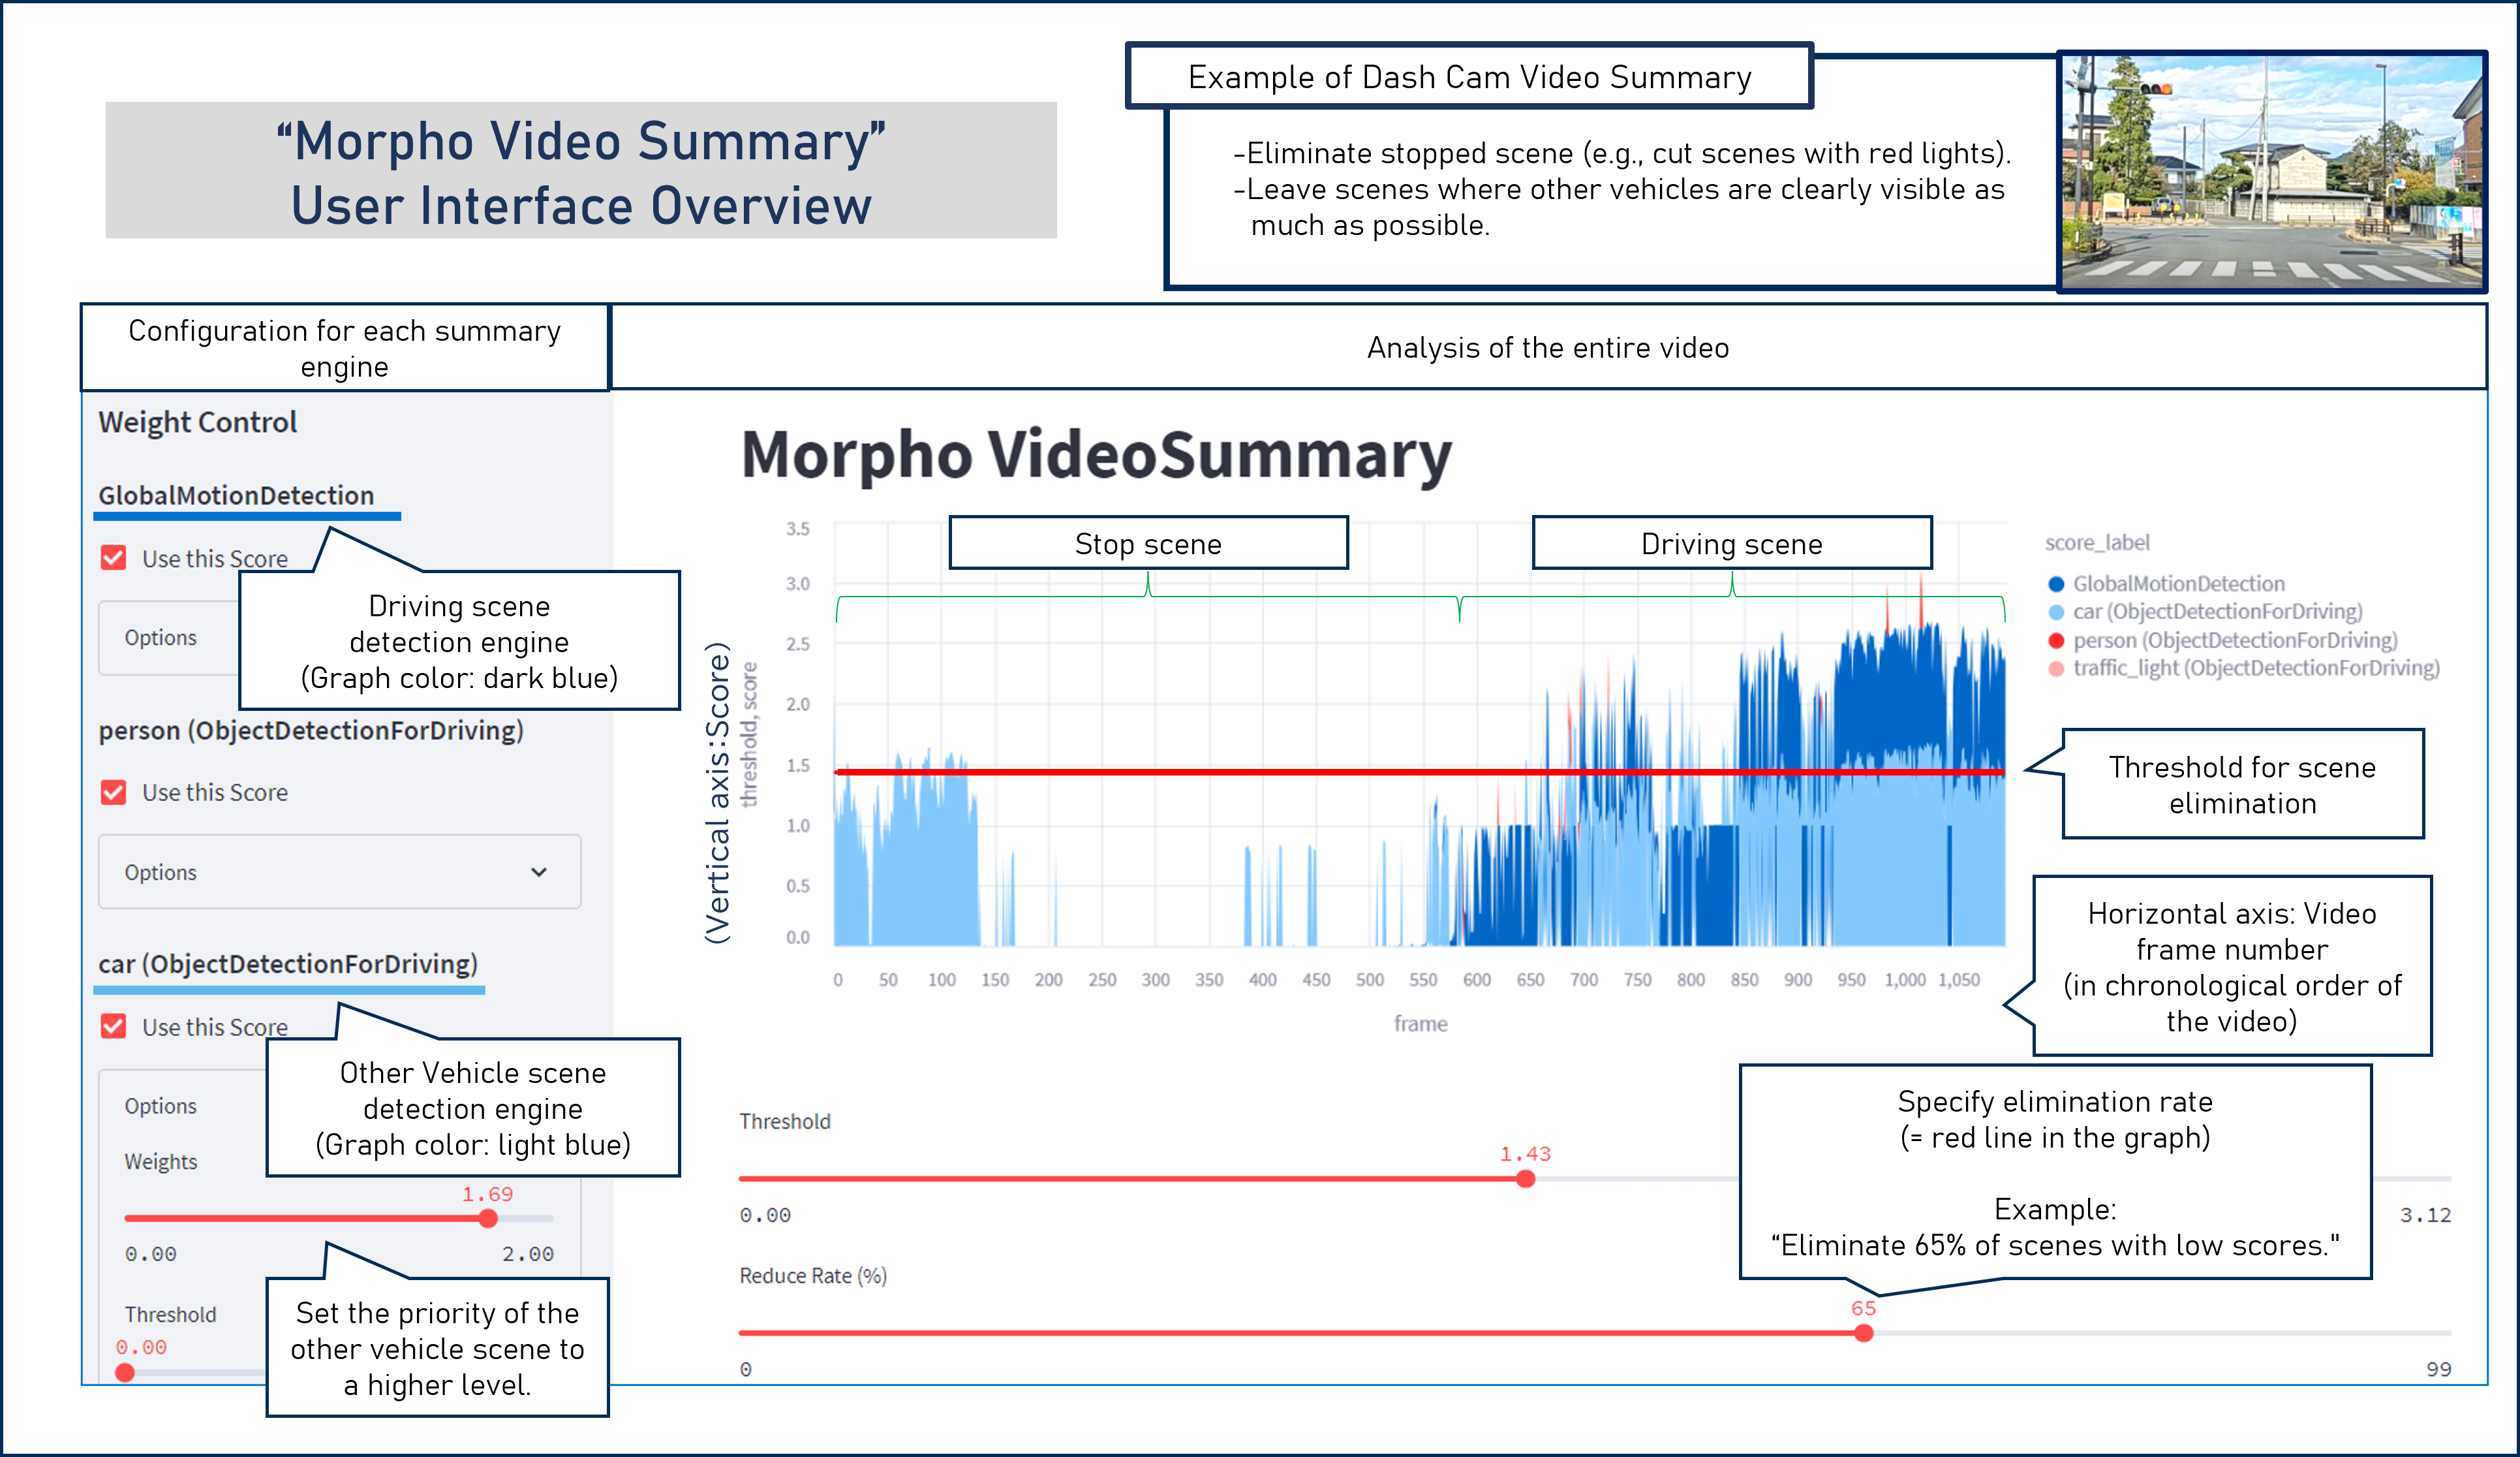The width and height of the screenshot is (2520, 1457).
Task: Click the frame axis label under chart
Action: coord(1420,1024)
